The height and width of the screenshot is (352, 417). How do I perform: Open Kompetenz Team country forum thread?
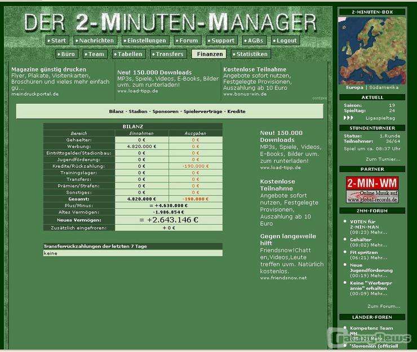coord(371,331)
